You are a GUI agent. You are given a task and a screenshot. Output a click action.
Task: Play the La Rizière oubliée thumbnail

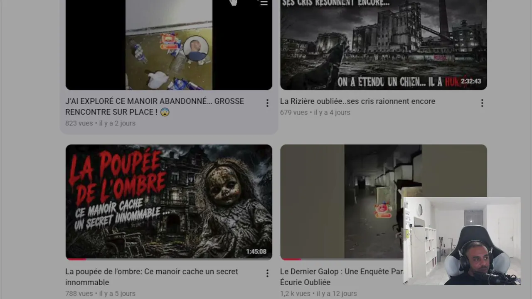point(384,45)
